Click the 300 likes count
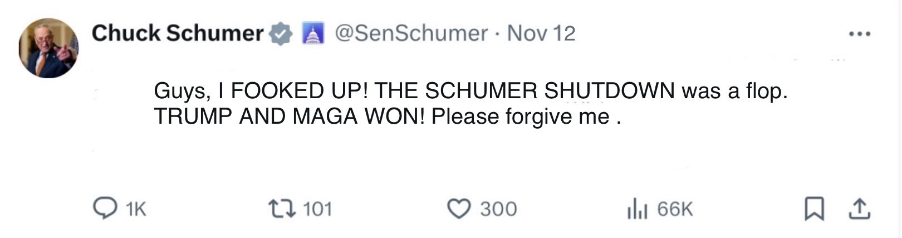 [498, 209]
